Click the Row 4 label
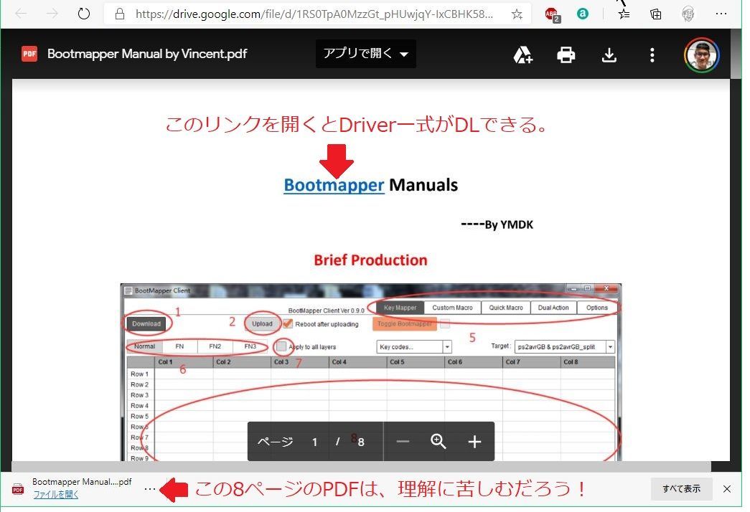The width and height of the screenshot is (750, 512). coord(140,405)
